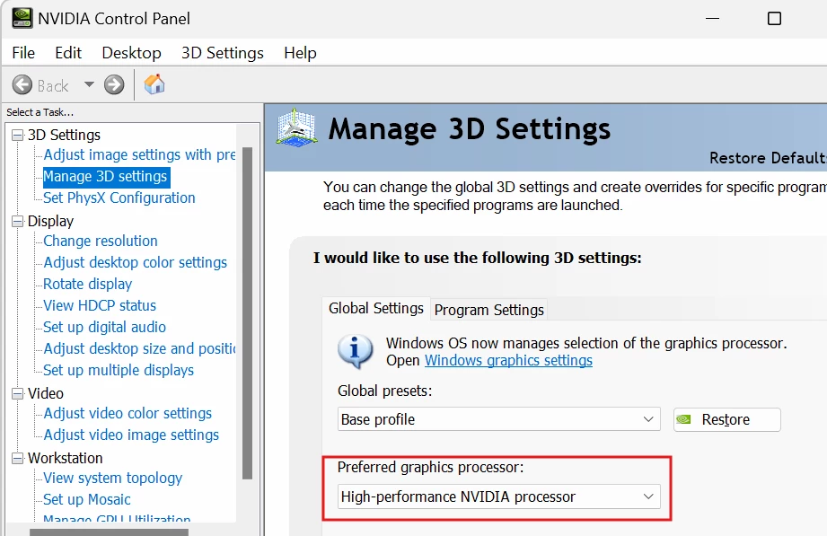This screenshot has height=536, width=827.
Task: Select Adjust video color settings
Action: click(x=128, y=413)
